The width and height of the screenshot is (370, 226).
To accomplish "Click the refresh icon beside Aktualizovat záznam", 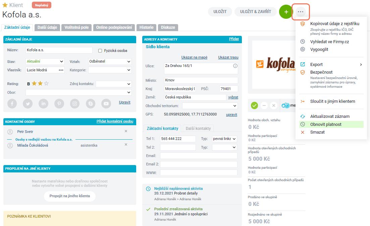I will tap(303, 116).
